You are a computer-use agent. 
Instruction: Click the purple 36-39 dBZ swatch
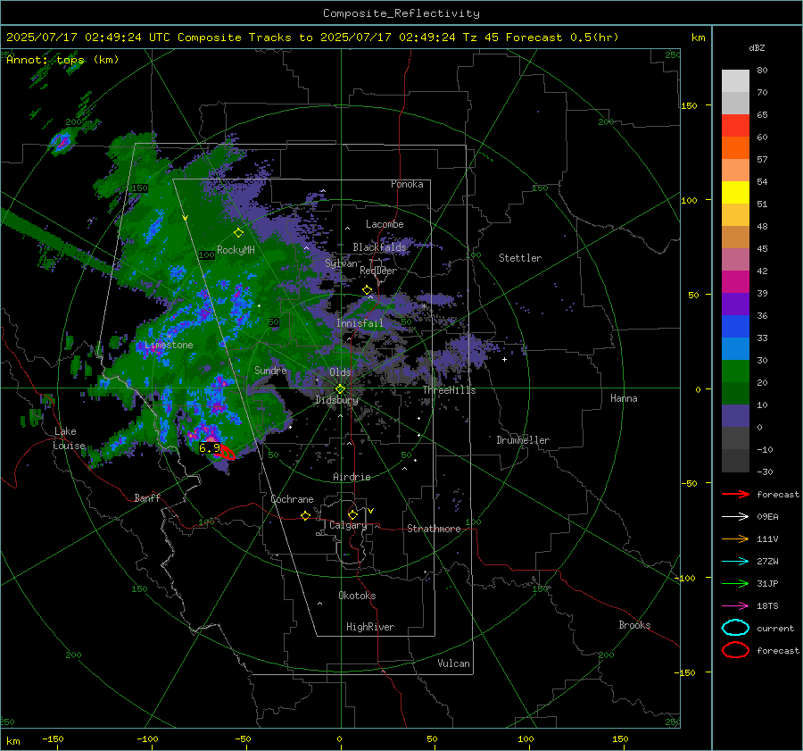point(735,305)
